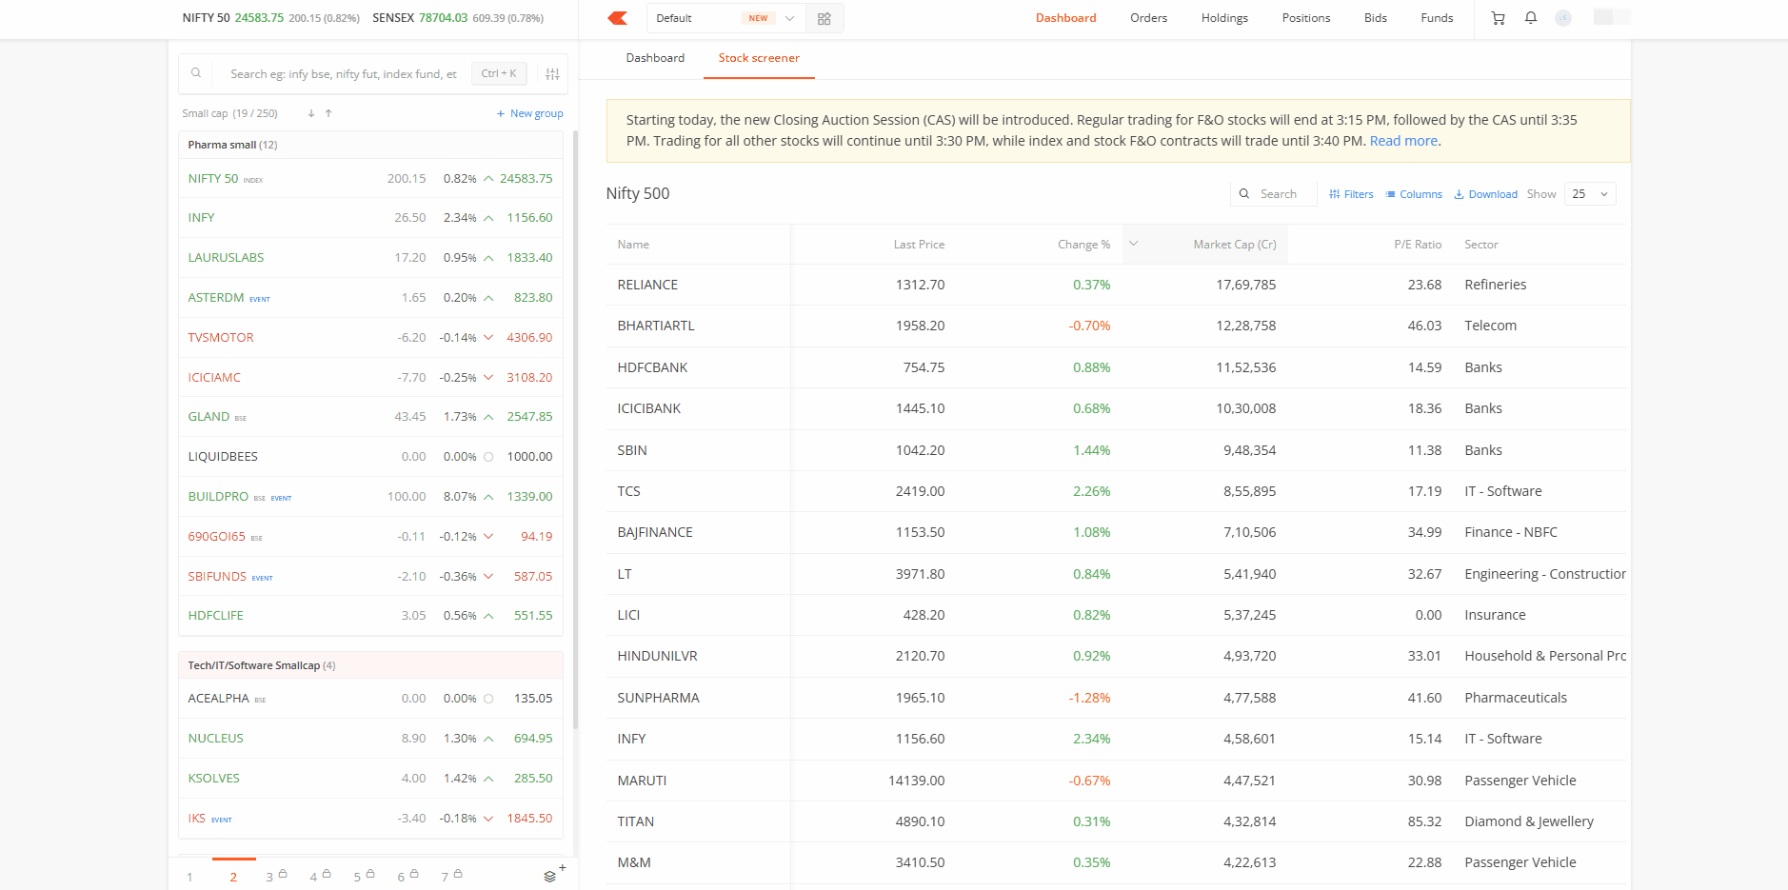Click TVSMOTOR down-chevron indicator

488,338
